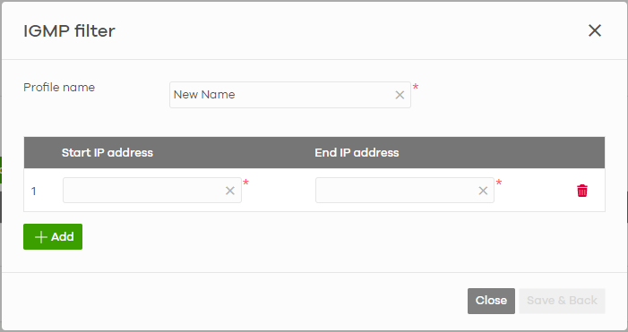Click the red asterisk beside the Start IP field

tap(245, 183)
